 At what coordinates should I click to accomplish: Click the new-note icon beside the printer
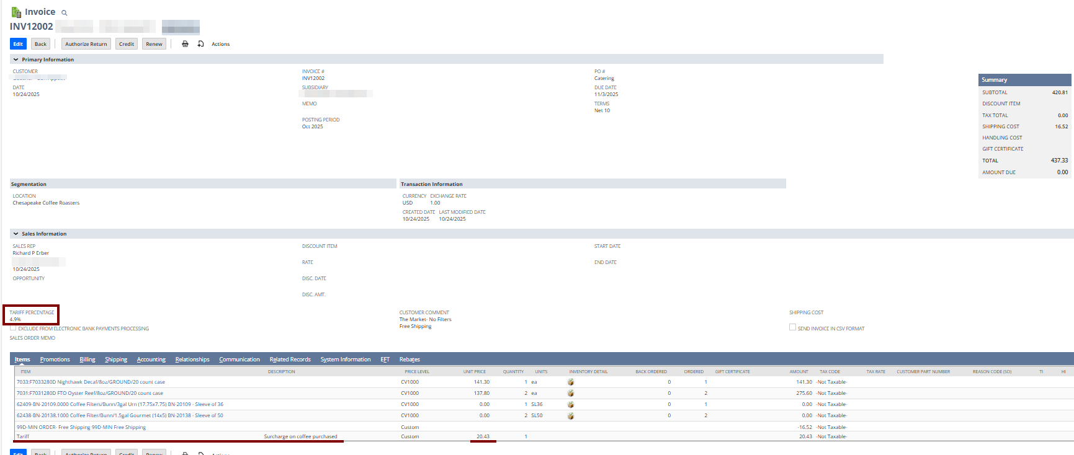(200, 44)
